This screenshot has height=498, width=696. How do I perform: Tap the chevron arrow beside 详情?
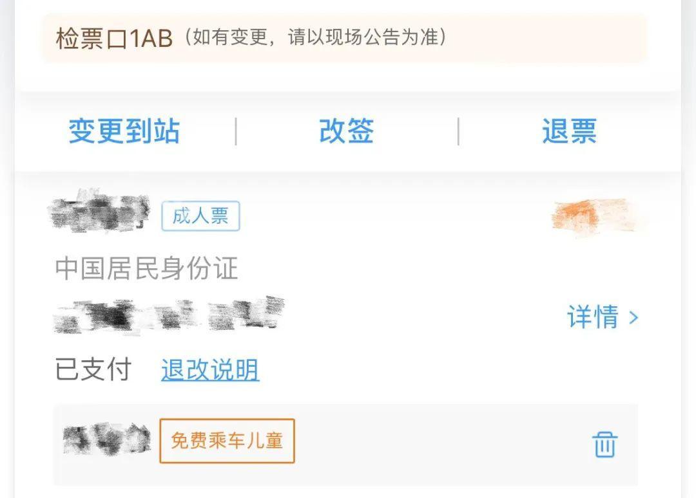(634, 317)
